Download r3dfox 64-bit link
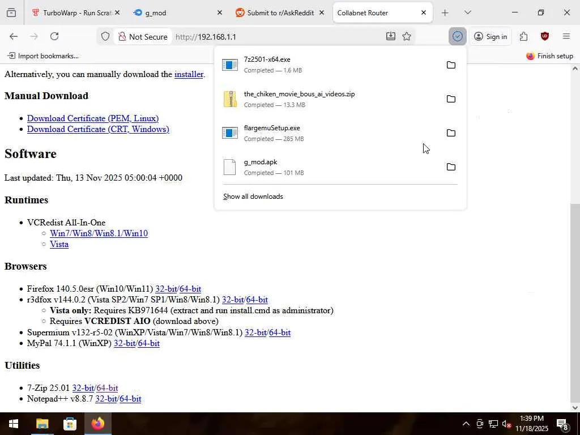This screenshot has height=435, width=580. click(257, 300)
